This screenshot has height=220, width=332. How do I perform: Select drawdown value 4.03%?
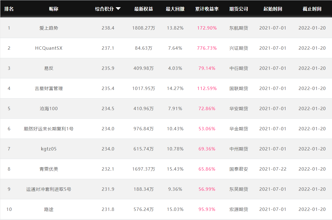175,68
